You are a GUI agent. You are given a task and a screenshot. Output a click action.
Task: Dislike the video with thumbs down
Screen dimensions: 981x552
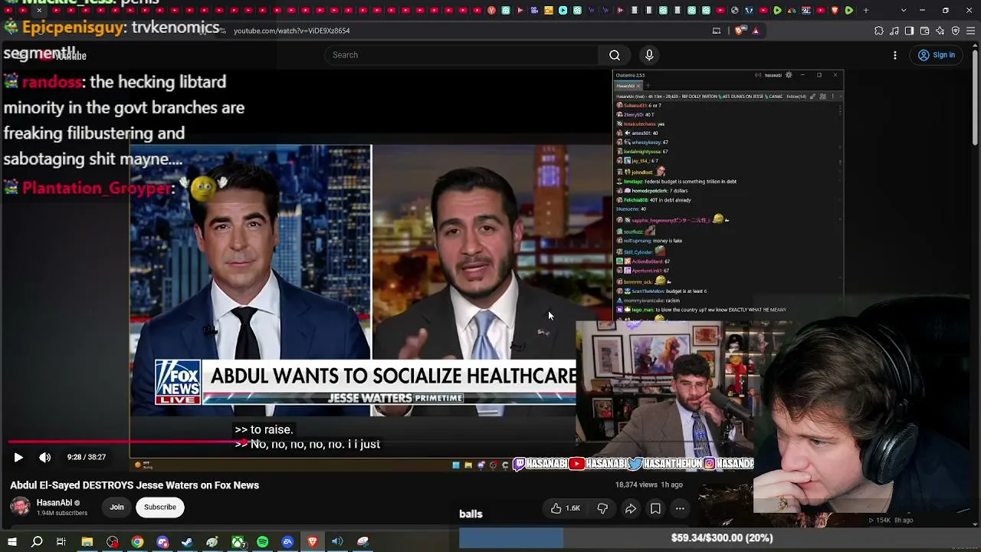(602, 508)
